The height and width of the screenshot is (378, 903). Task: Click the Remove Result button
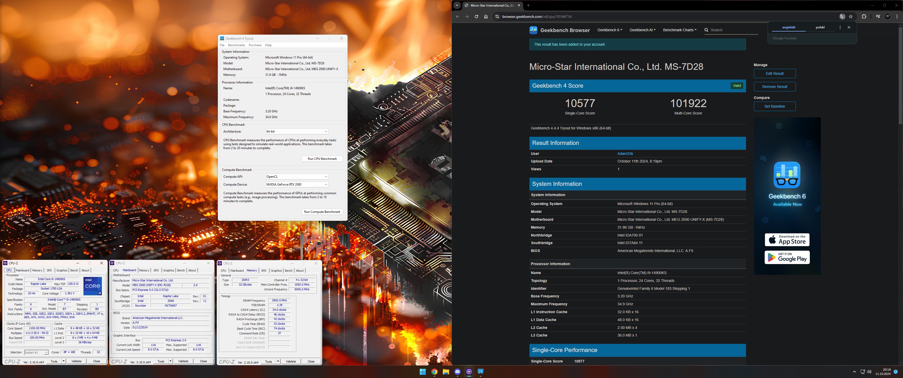pos(775,87)
